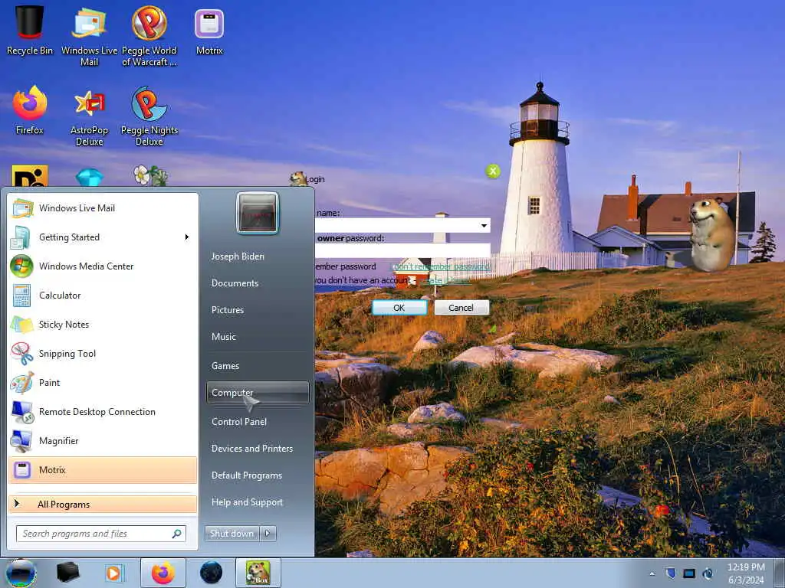Select AstroPop Deluxe desktop icon
The height and width of the screenshot is (588, 785).
89,116
